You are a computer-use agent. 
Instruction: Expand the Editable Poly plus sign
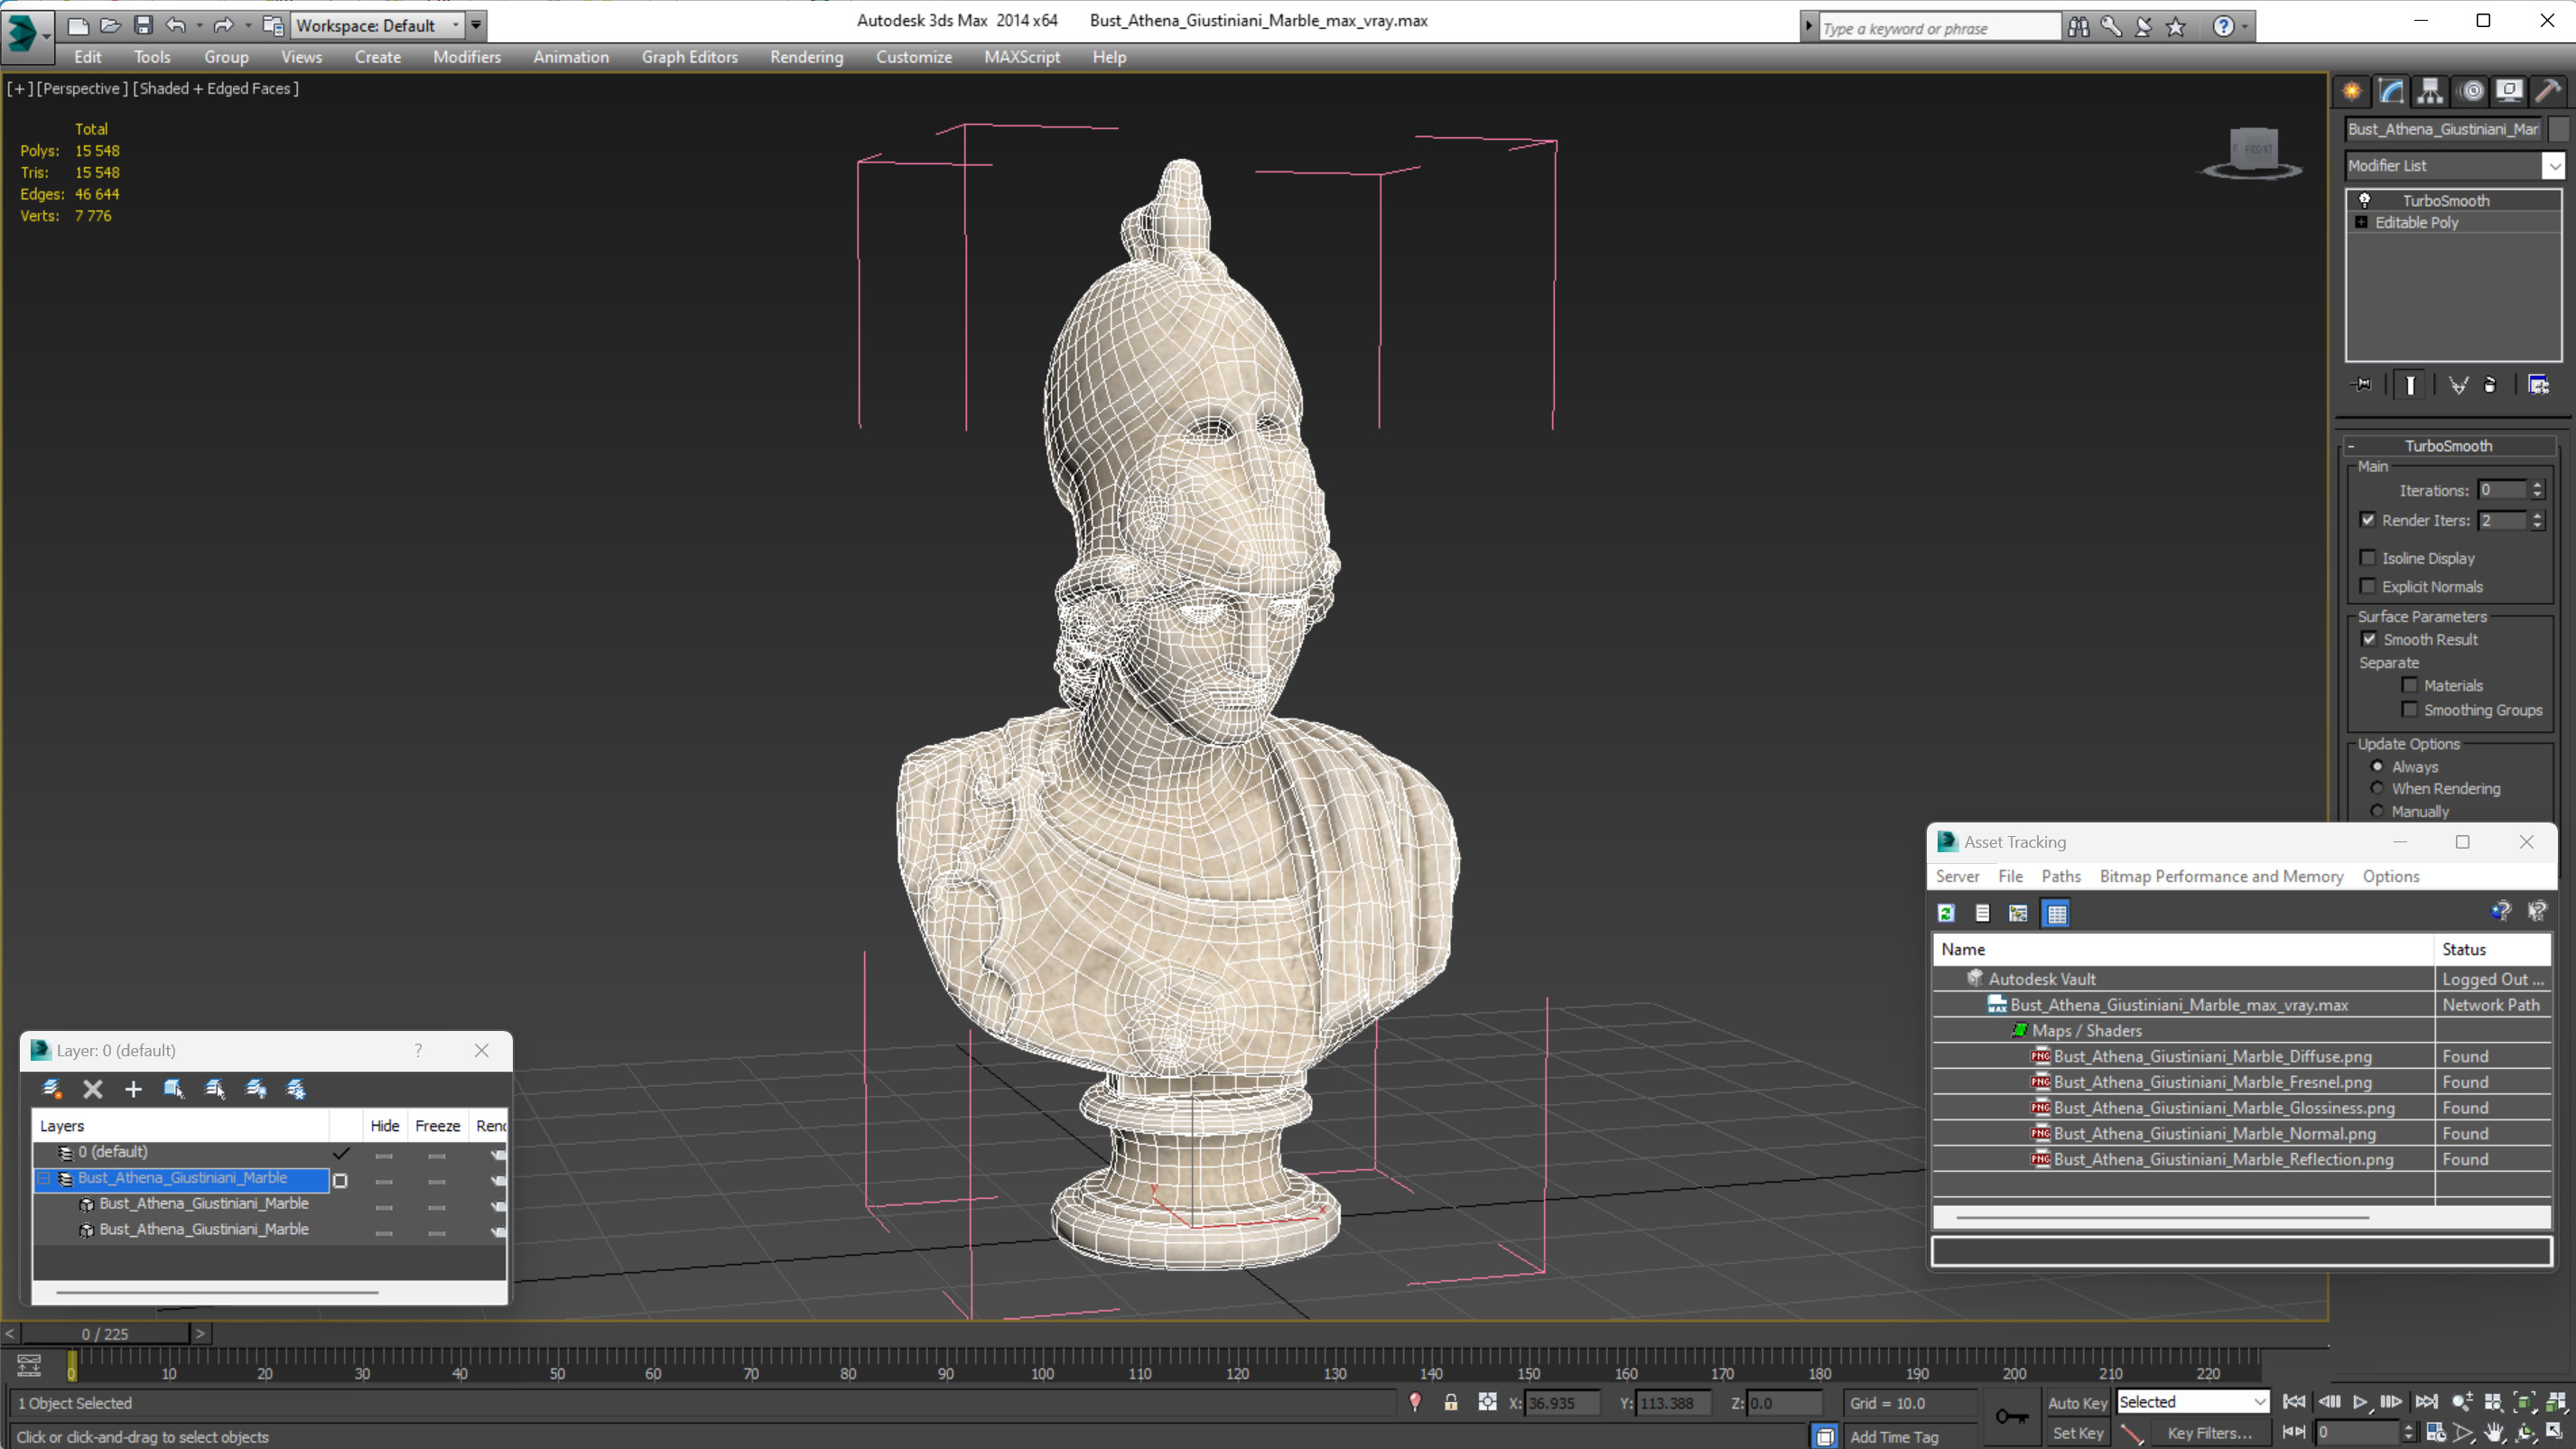point(2362,222)
